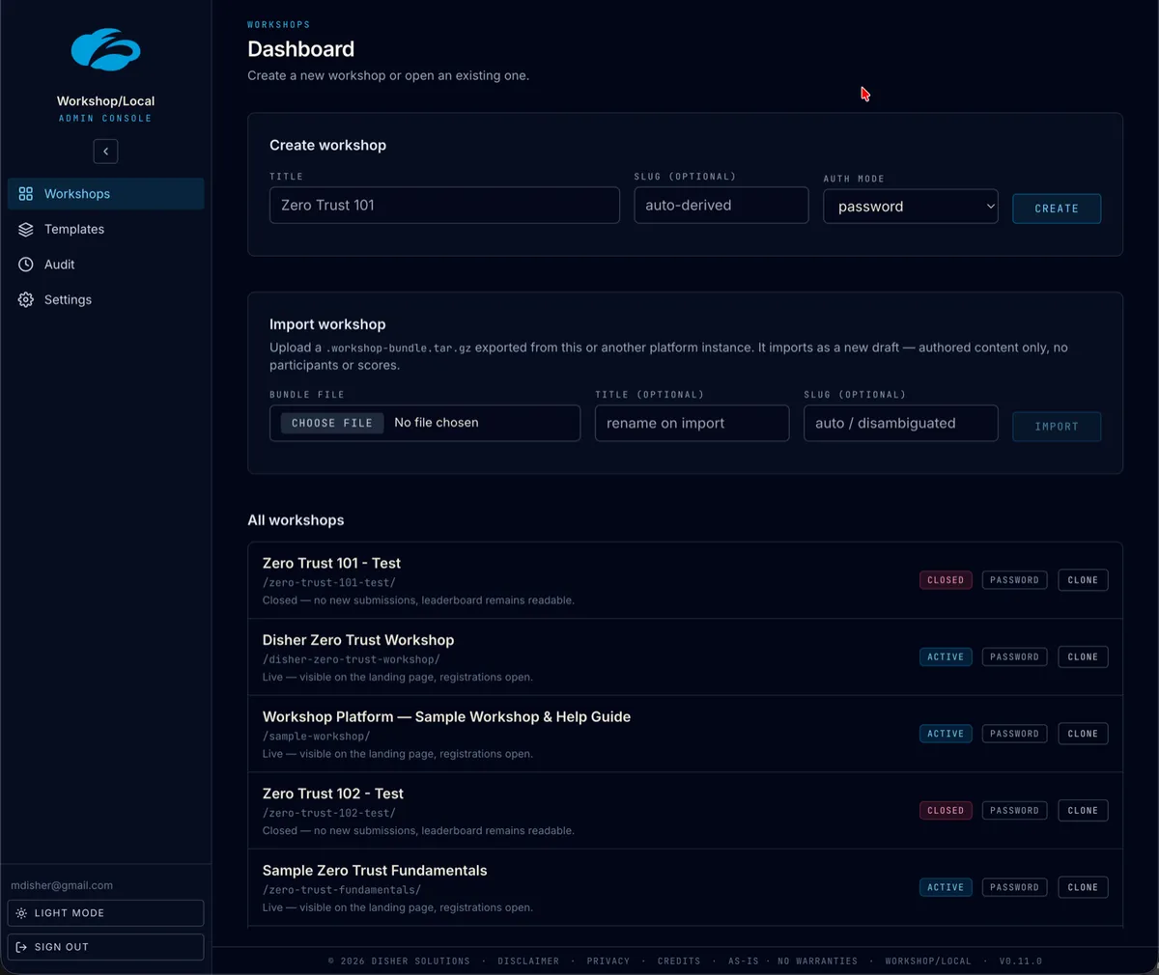Click the Workshop/Local cloud logo
The image size is (1159, 975).
click(106, 50)
